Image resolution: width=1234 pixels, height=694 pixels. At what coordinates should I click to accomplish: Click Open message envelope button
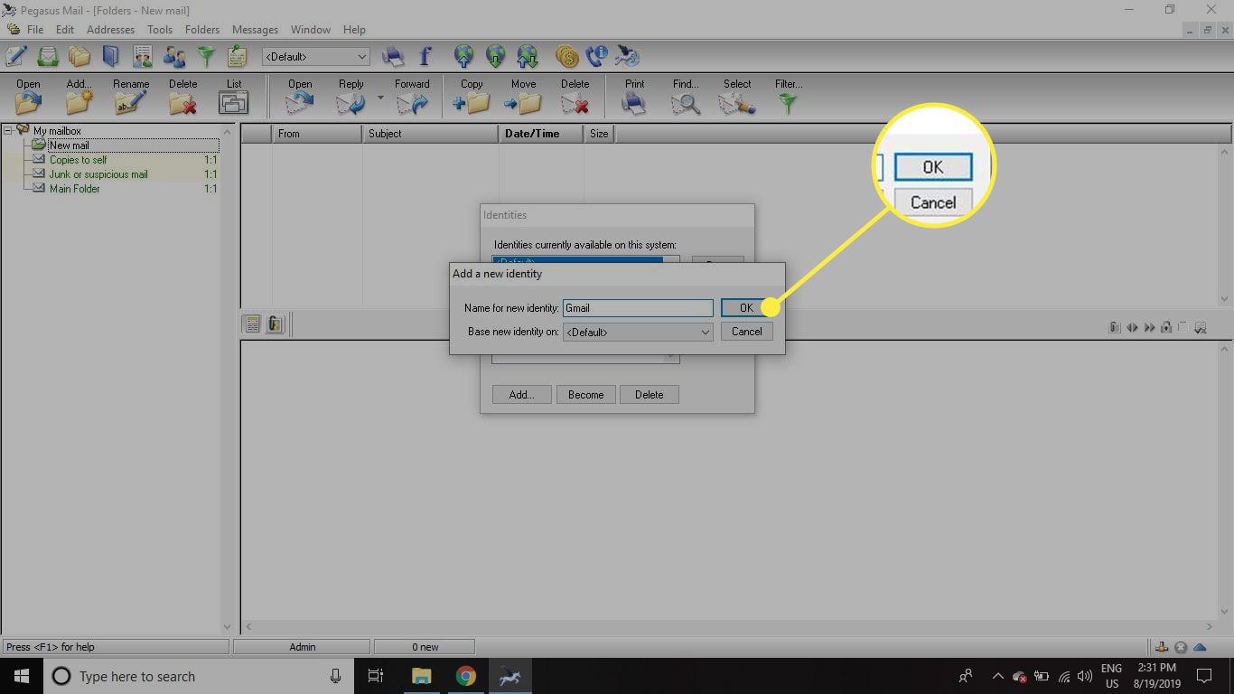pyautogui.click(x=300, y=96)
